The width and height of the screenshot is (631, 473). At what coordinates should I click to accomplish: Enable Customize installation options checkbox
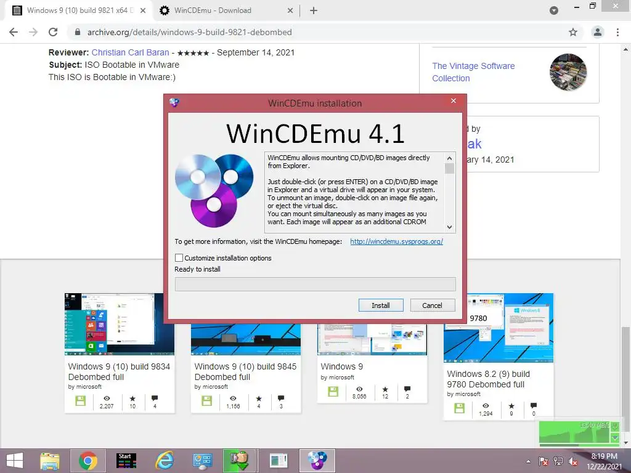click(179, 258)
